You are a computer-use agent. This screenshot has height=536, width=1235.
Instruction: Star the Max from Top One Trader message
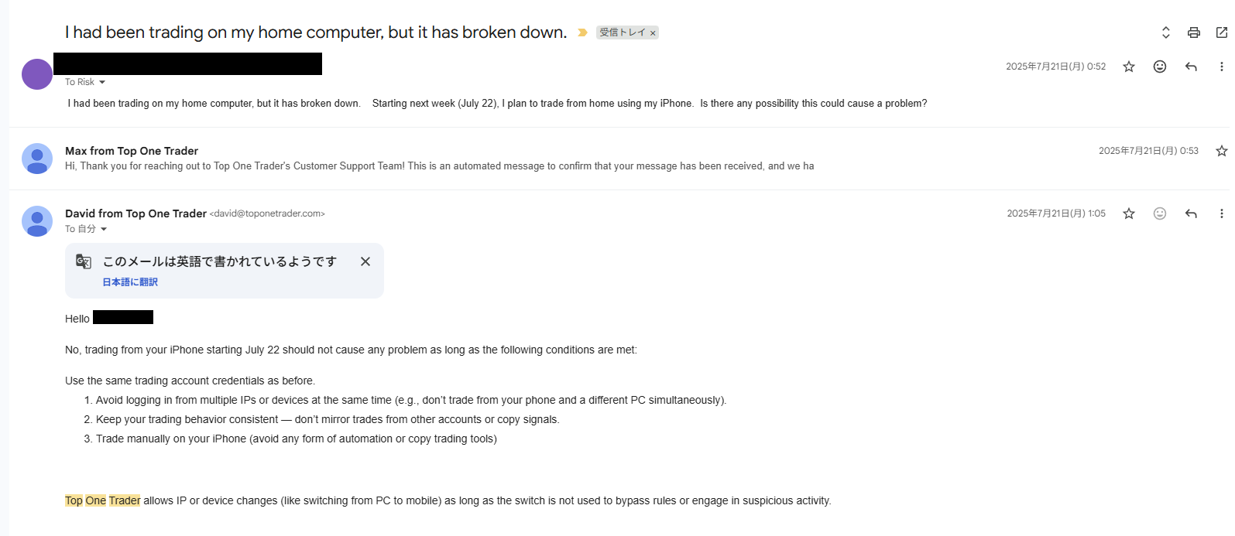tap(1221, 151)
